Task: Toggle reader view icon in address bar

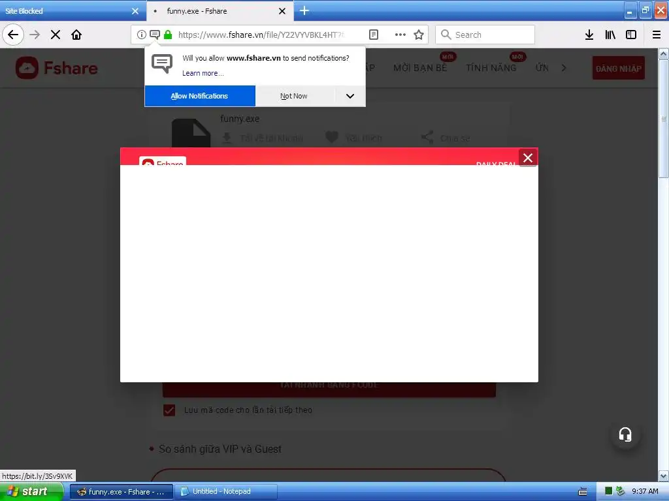Action: pyautogui.click(x=373, y=35)
